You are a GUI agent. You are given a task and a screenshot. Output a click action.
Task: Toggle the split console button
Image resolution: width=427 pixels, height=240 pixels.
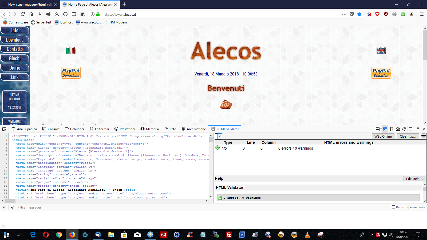point(385,129)
